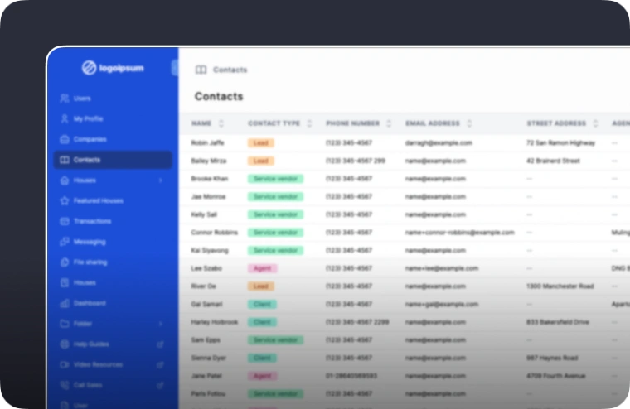
Task: Click the Service vendor tag for Brooke Khan
Action: coord(275,179)
